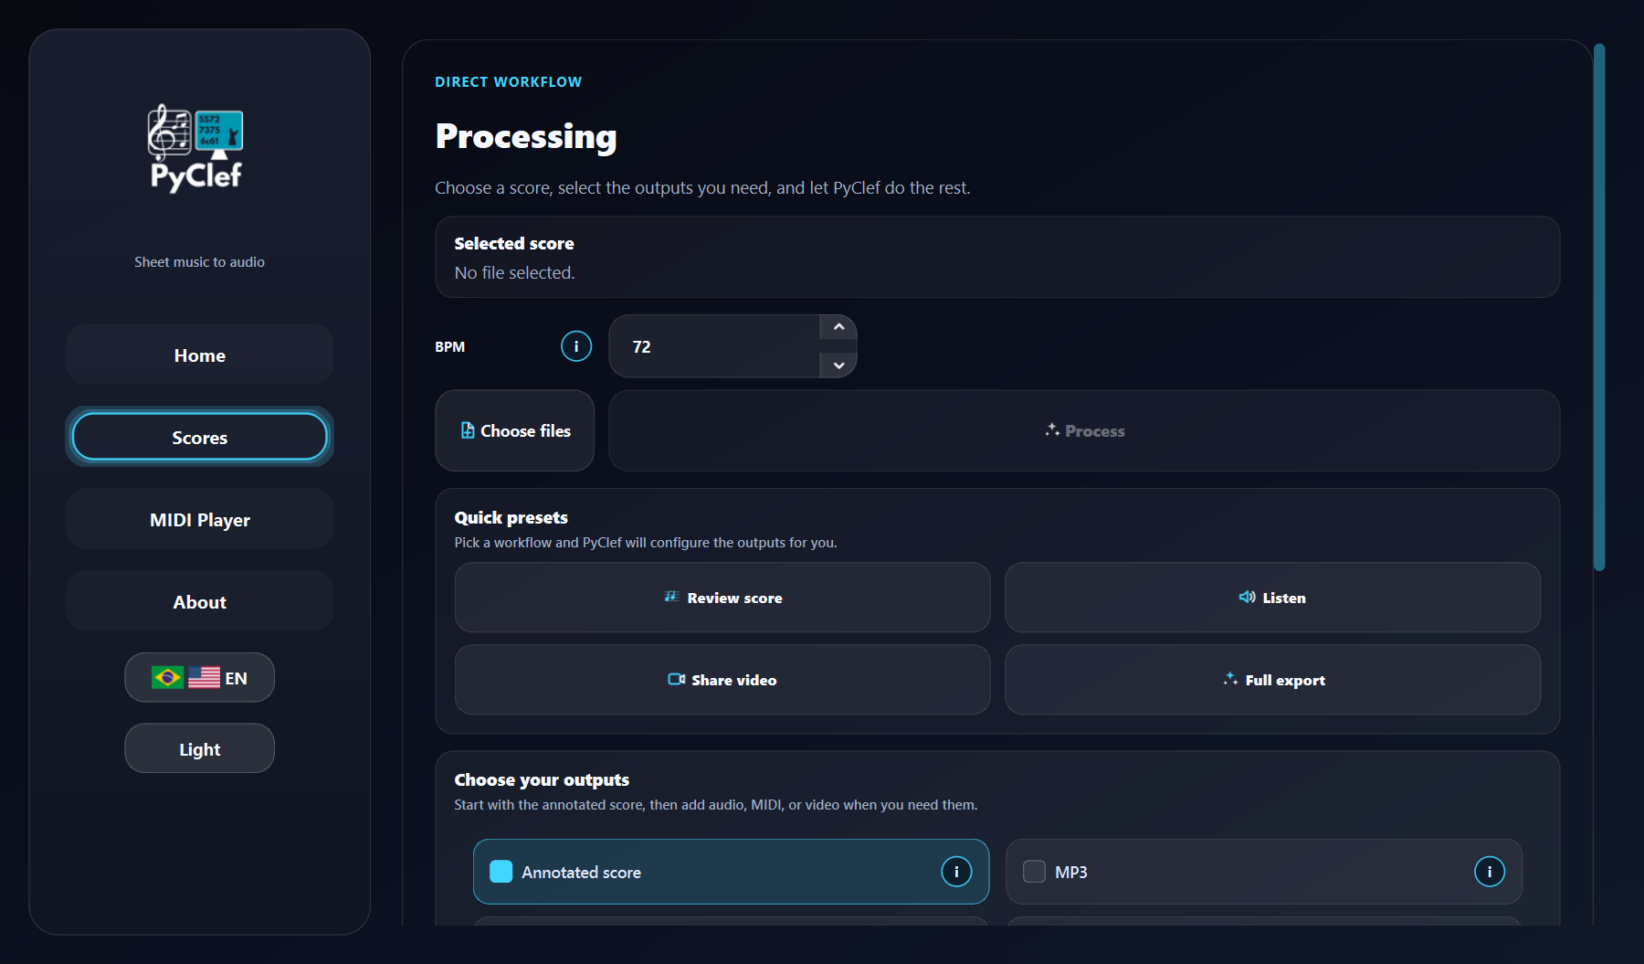Select the Listen preset
Screen dimensions: 1644x964
1272,598
